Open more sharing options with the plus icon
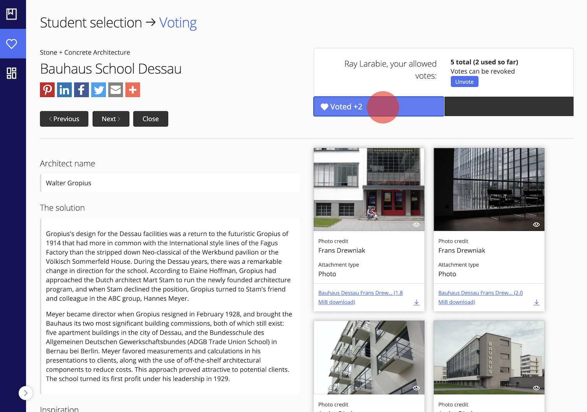The width and height of the screenshot is (587, 412). (133, 89)
